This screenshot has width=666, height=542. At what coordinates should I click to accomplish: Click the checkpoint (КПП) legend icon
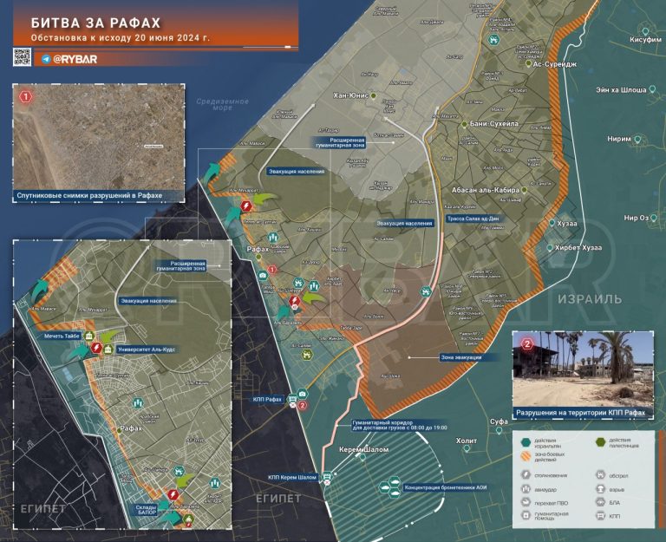pyautogui.click(x=602, y=517)
